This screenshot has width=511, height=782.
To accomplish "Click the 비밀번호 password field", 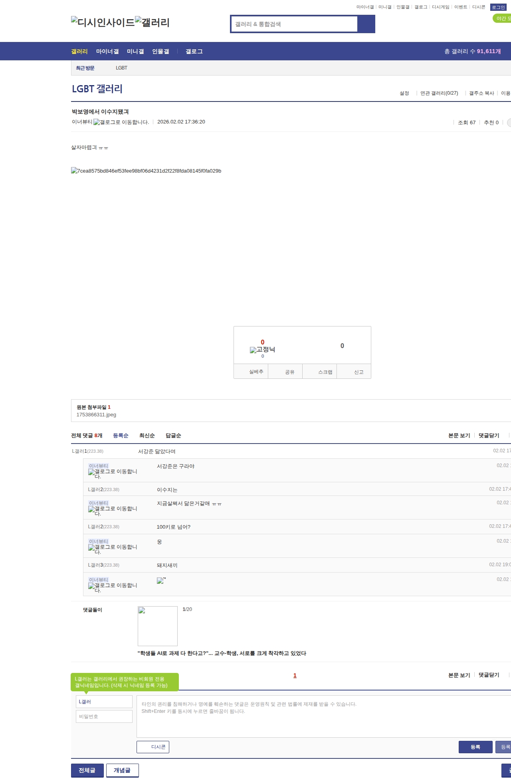I will [x=104, y=716].
